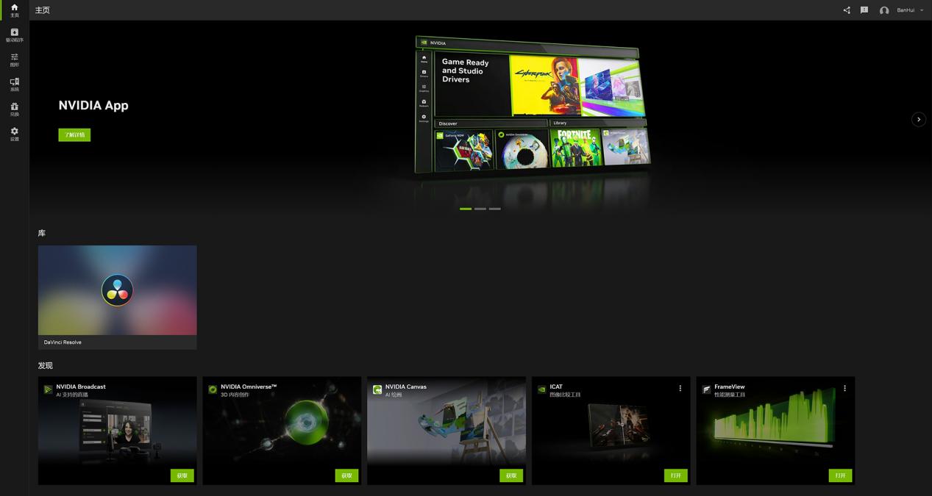Open the feedback icon in top bar
The width and height of the screenshot is (932, 496).
coord(864,10)
